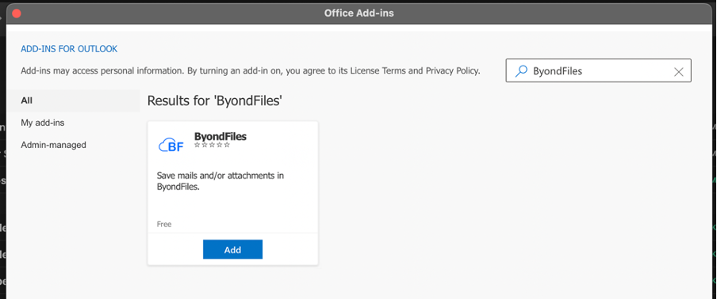Click the third rating star
The image size is (717, 299).
tap(213, 145)
